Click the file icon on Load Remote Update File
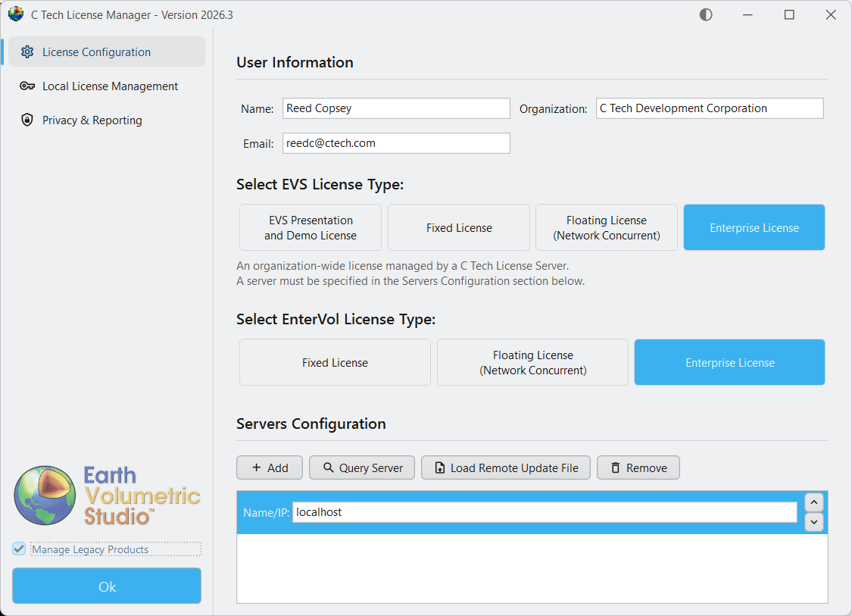The width and height of the screenshot is (852, 616). pyautogui.click(x=441, y=467)
